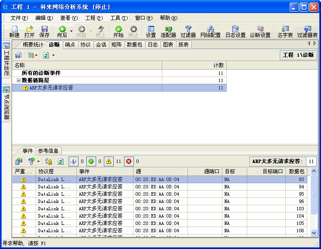Switch to the 图表 tab
Viewport: 321px width, 249px height.
click(x=168, y=44)
